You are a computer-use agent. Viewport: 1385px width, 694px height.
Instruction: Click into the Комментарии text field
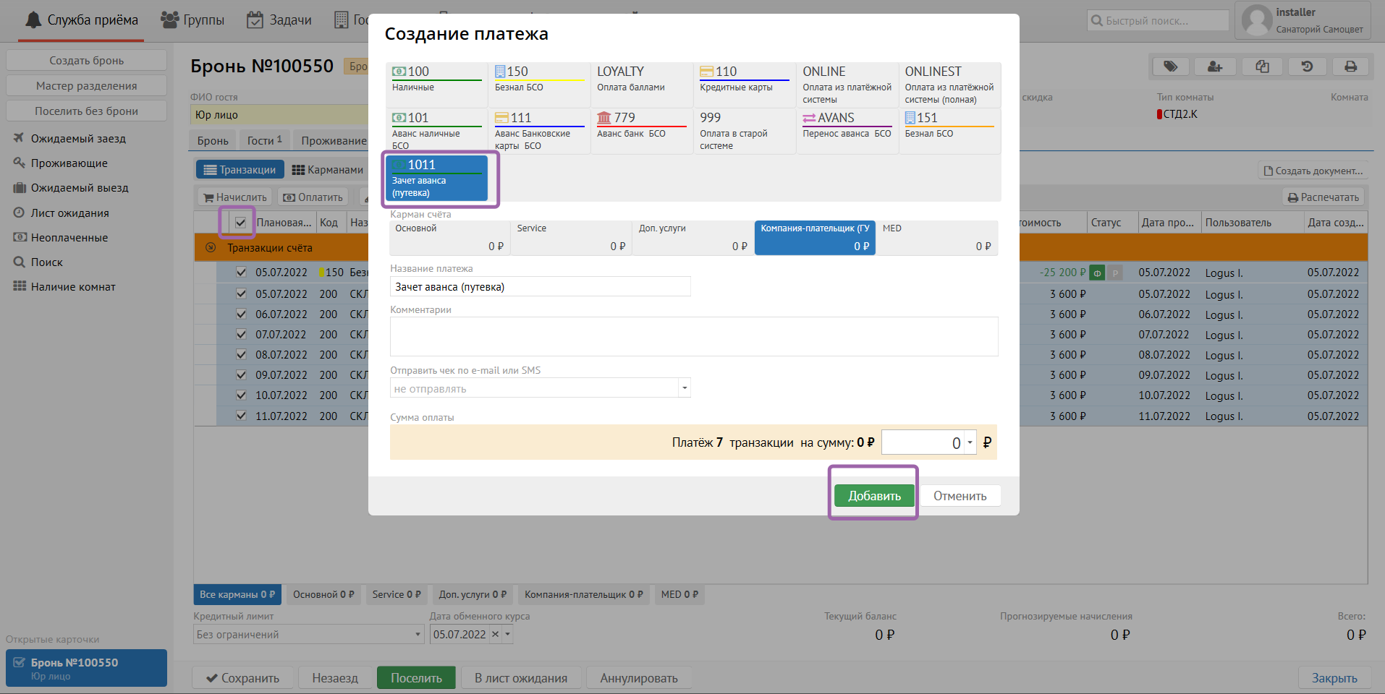(x=693, y=336)
